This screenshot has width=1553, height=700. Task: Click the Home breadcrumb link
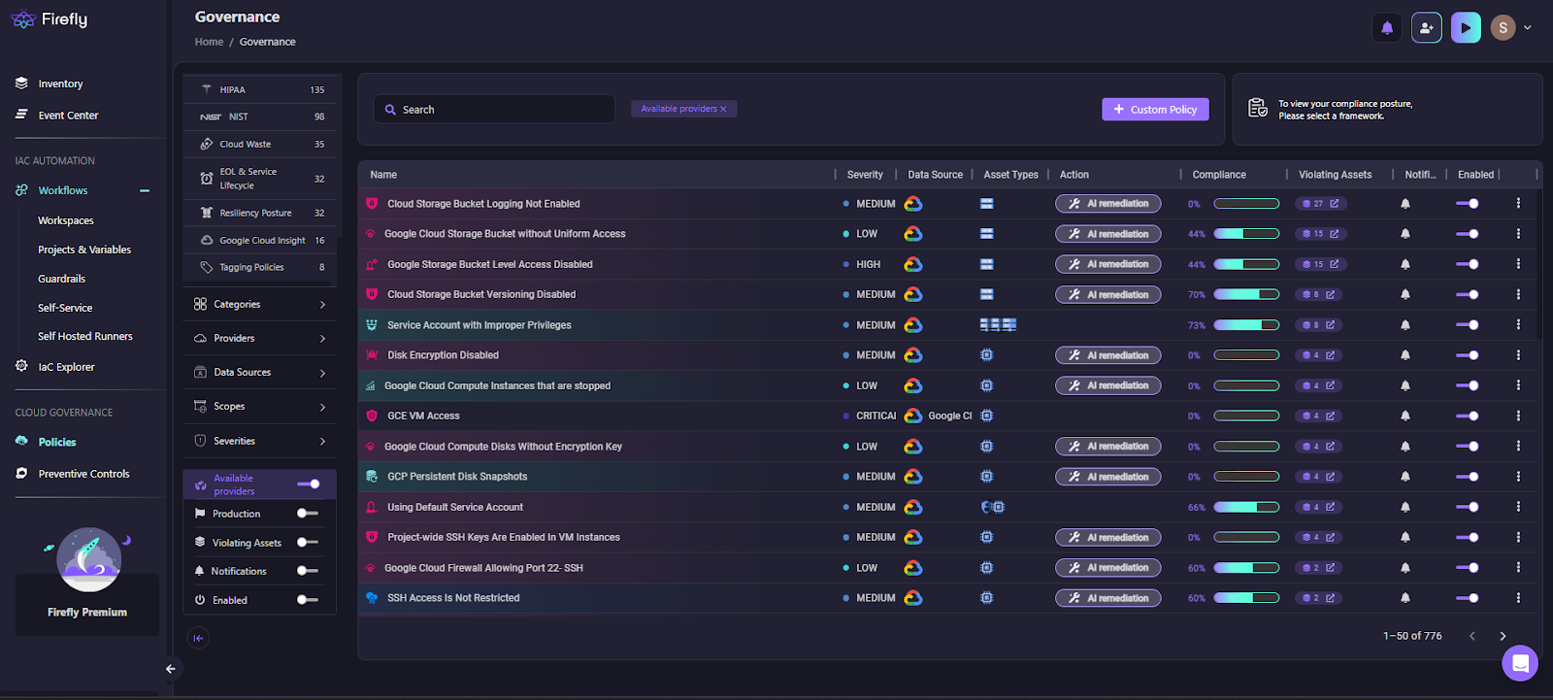209,42
